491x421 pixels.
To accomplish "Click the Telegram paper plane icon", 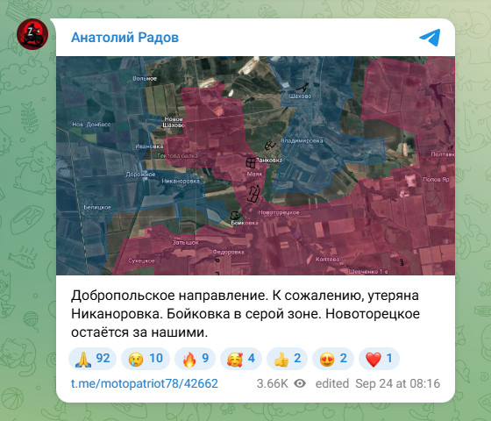I will (430, 38).
